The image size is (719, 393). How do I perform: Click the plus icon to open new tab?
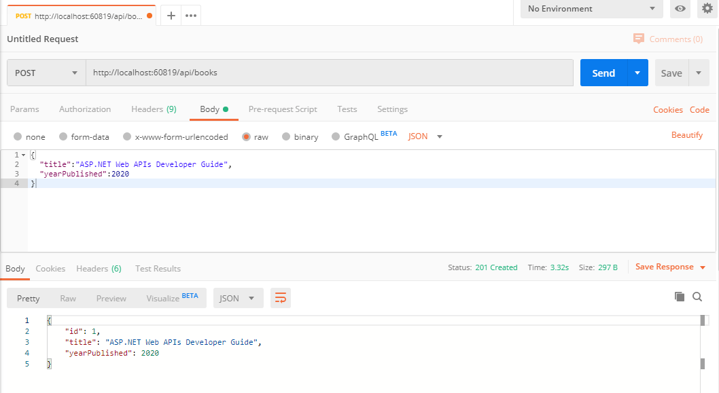(171, 15)
